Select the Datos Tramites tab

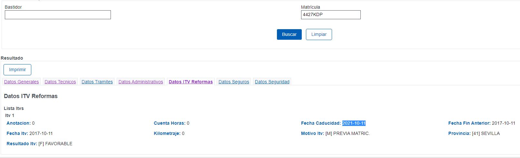tap(97, 82)
